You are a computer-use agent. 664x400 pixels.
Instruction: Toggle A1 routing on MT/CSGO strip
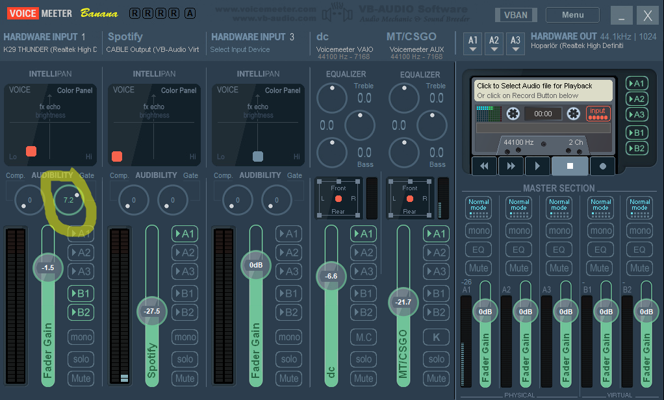point(436,234)
